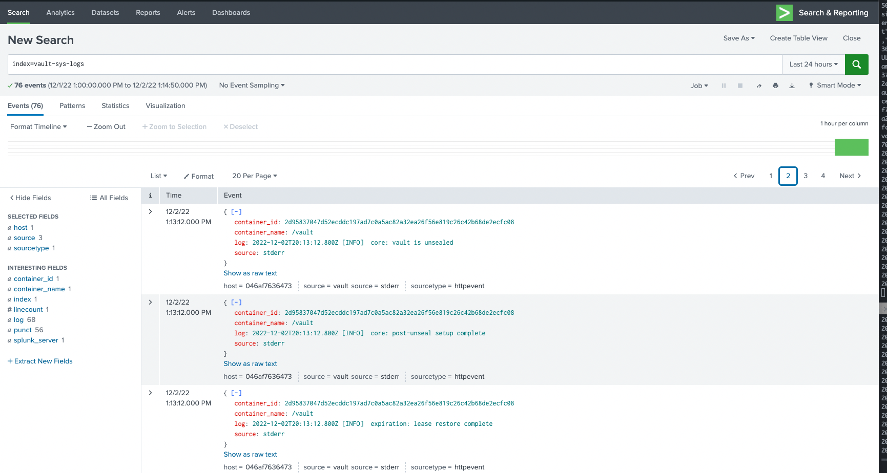Stop the running search job
The width and height of the screenshot is (887, 473).
pos(739,85)
